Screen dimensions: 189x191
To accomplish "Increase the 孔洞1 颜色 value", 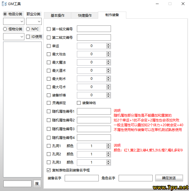I will (x=108, y=145).
